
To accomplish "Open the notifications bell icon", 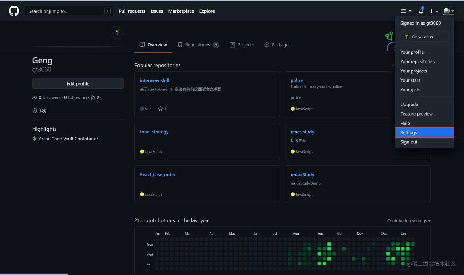I will coord(421,11).
